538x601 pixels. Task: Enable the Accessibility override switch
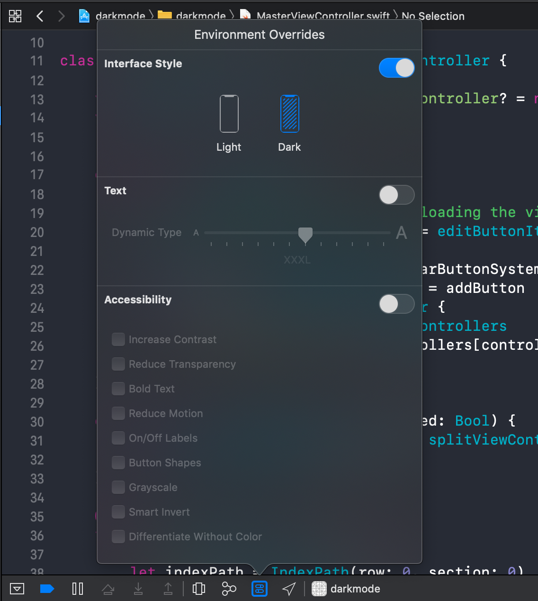click(396, 304)
